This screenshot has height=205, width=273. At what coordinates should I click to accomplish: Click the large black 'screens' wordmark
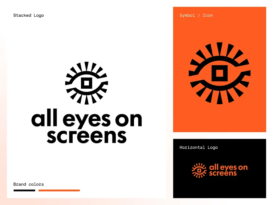pos(86,137)
